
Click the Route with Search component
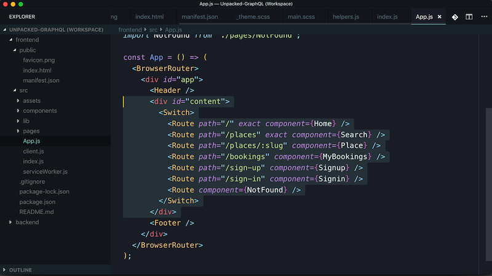click(x=276, y=135)
